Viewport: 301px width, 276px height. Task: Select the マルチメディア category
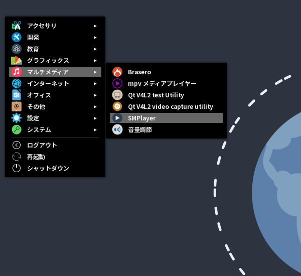(x=55, y=72)
